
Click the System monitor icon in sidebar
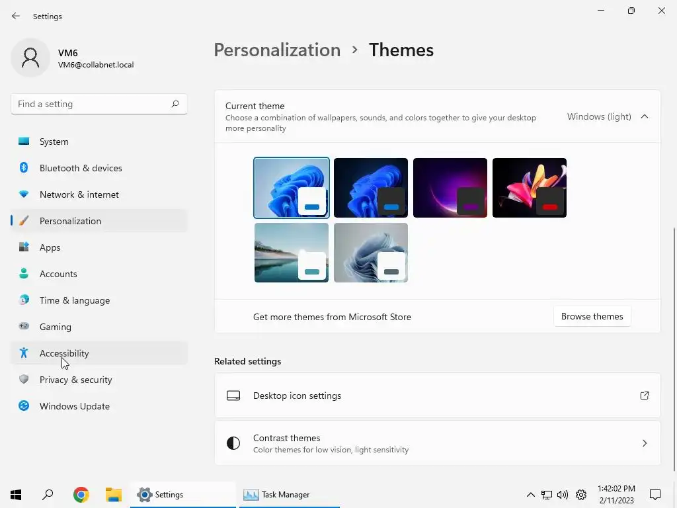pyautogui.click(x=24, y=142)
